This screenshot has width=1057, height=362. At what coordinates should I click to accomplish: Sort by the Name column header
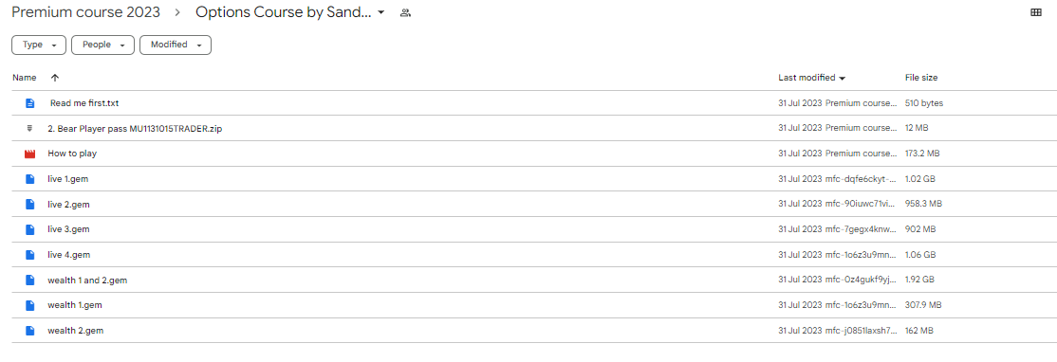click(25, 78)
